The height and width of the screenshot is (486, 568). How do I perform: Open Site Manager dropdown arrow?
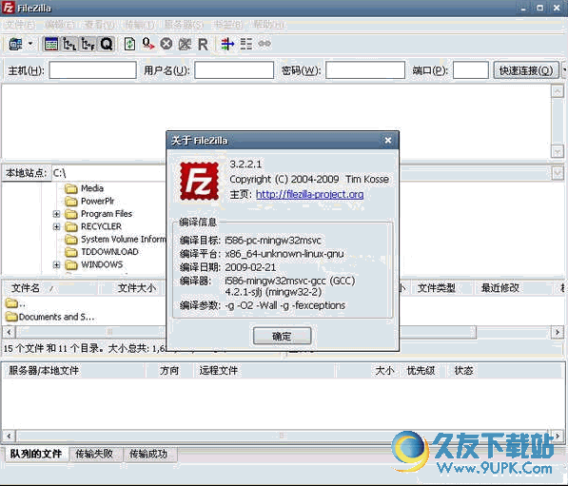(x=30, y=44)
